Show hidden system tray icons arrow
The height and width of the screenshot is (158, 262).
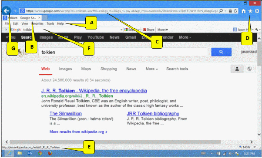212,154
